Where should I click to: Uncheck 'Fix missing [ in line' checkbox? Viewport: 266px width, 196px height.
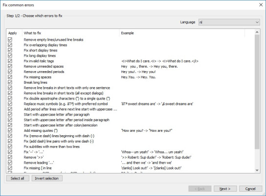(10, 168)
